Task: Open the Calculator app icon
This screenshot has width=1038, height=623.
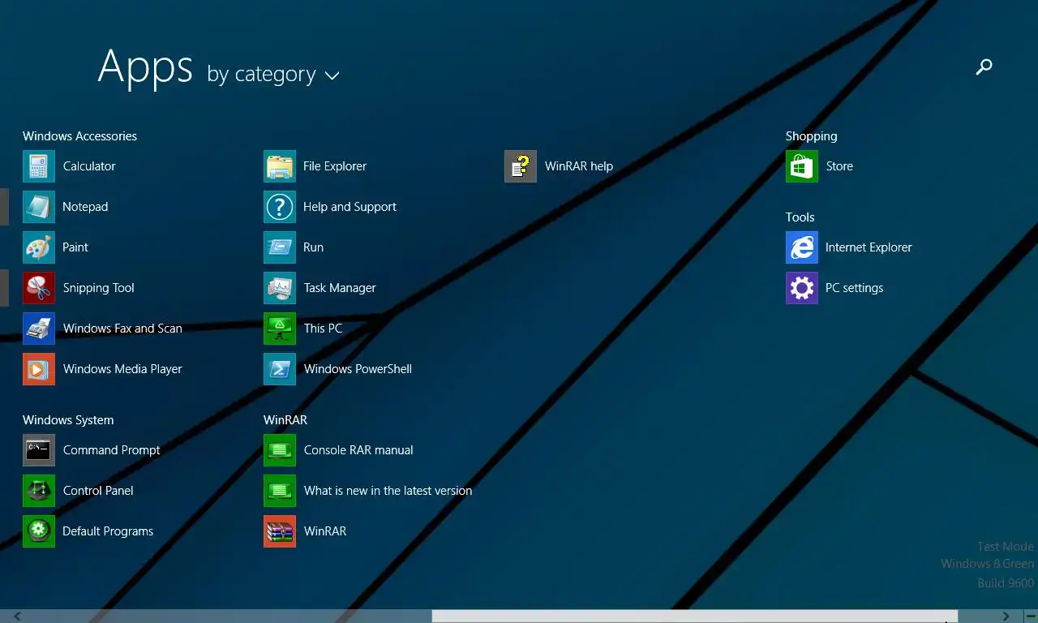Action: coord(39,166)
